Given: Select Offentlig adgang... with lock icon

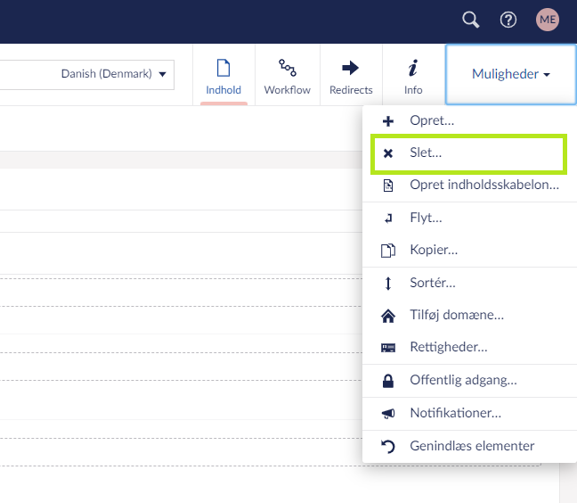Looking at the screenshot, I should [463, 380].
